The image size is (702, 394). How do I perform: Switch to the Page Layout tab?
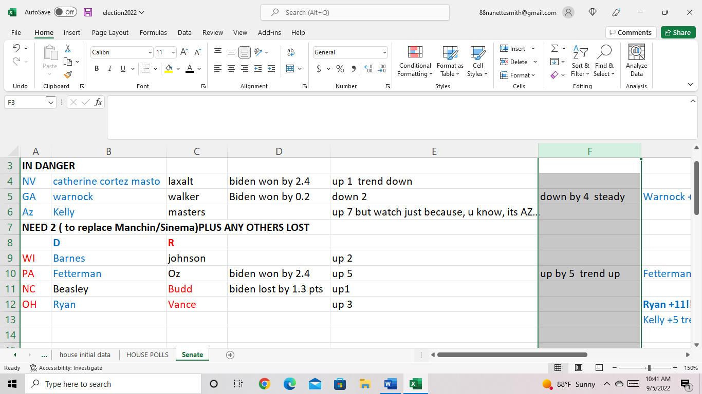pos(110,32)
